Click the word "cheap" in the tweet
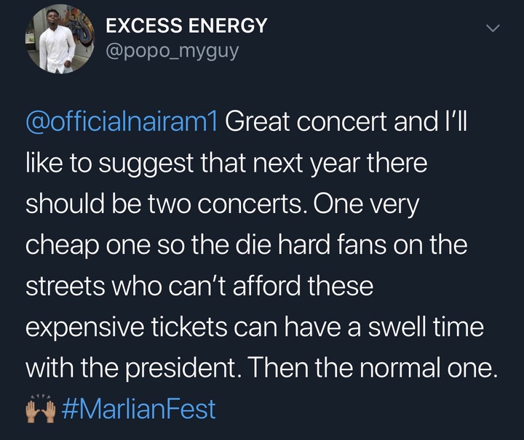This screenshot has width=524, height=440. 59,245
